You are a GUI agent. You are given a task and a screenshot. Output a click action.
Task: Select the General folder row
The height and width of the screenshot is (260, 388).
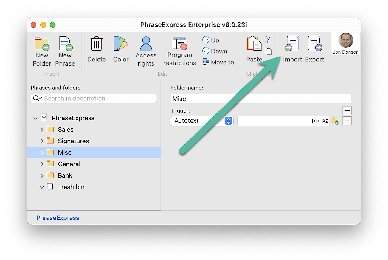(94, 164)
